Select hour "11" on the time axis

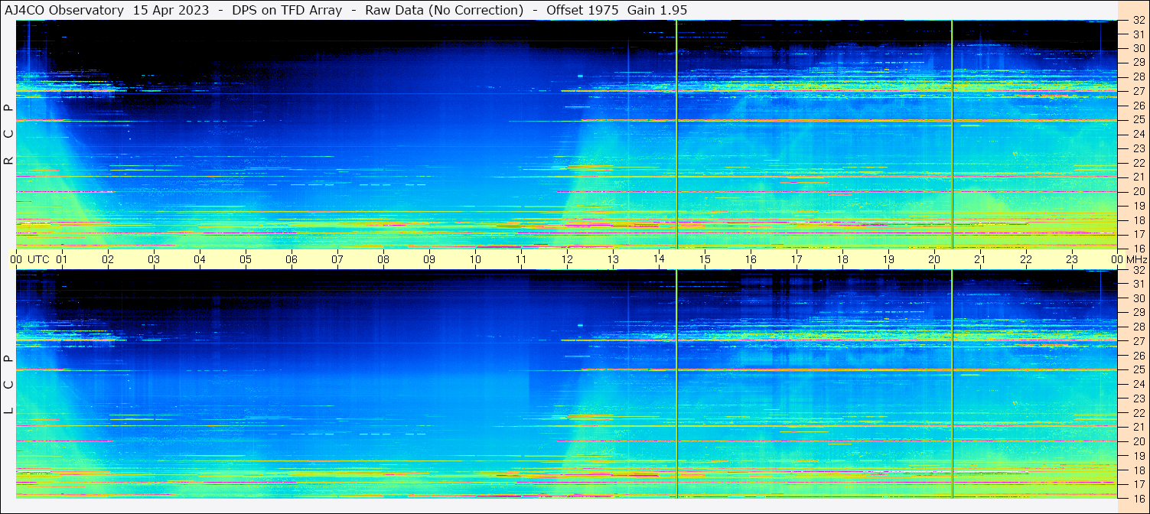point(521,259)
